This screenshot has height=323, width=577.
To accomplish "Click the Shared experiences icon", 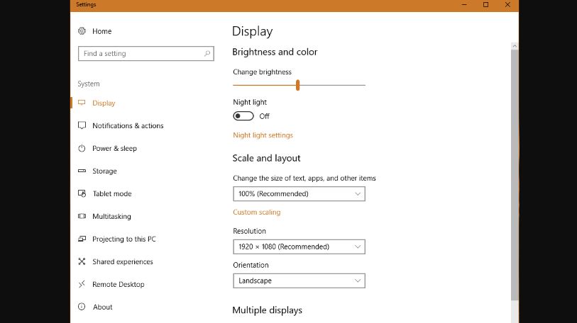I will point(82,261).
